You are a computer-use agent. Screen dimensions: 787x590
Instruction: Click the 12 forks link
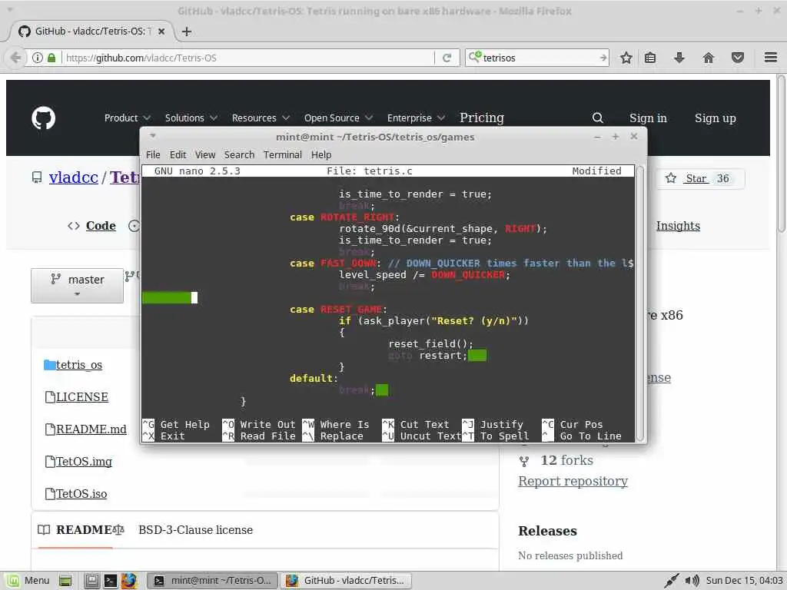tap(566, 461)
